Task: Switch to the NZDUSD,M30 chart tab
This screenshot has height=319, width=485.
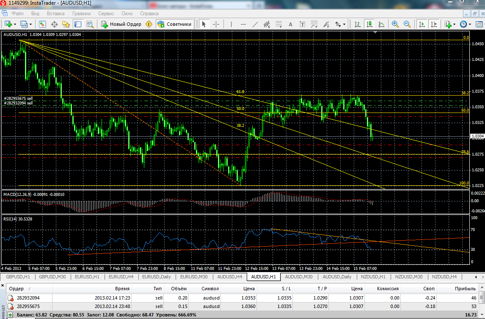Action: click(409, 277)
